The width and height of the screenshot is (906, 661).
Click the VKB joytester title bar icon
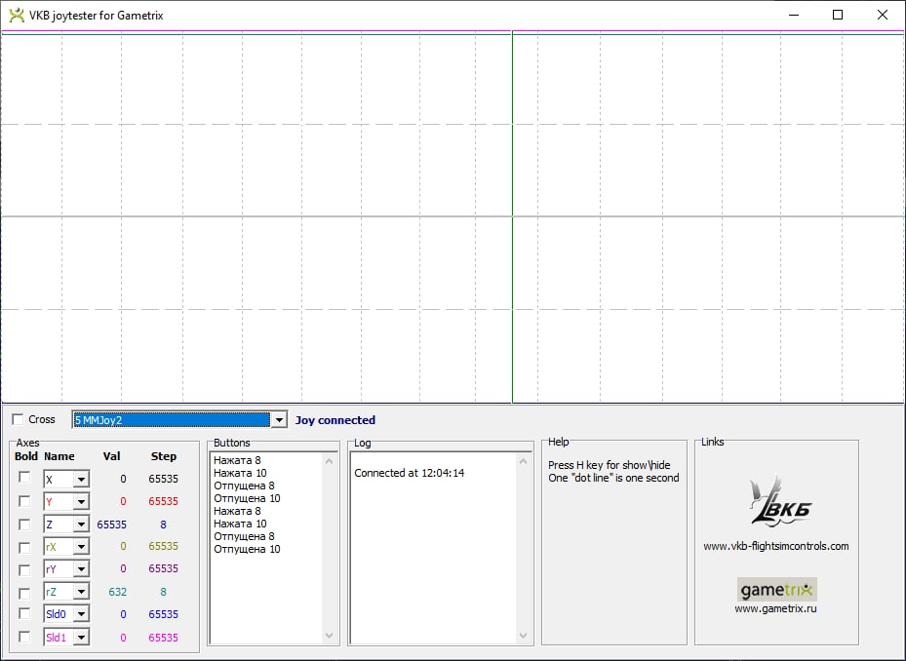[16, 15]
